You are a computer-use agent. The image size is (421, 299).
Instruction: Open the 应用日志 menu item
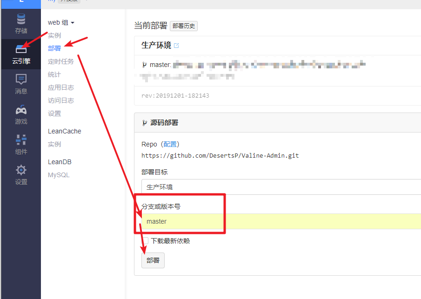(61, 87)
